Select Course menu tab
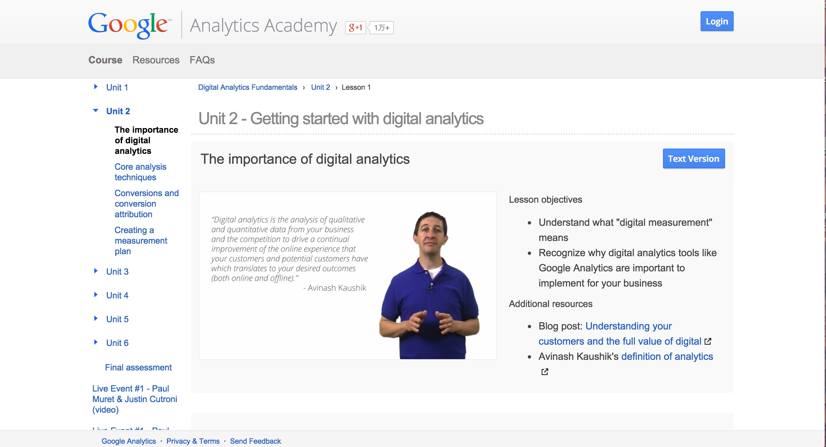The width and height of the screenshot is (826, 447). pyautogui.click(x=106, y=60)
